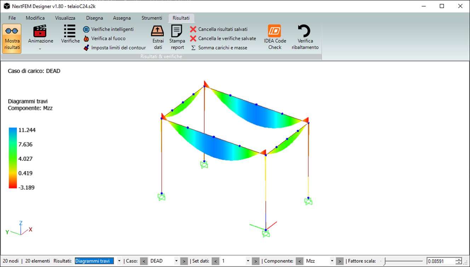Toggle the Mostra risultati button

pyautogui.click(x=12, y=38)
